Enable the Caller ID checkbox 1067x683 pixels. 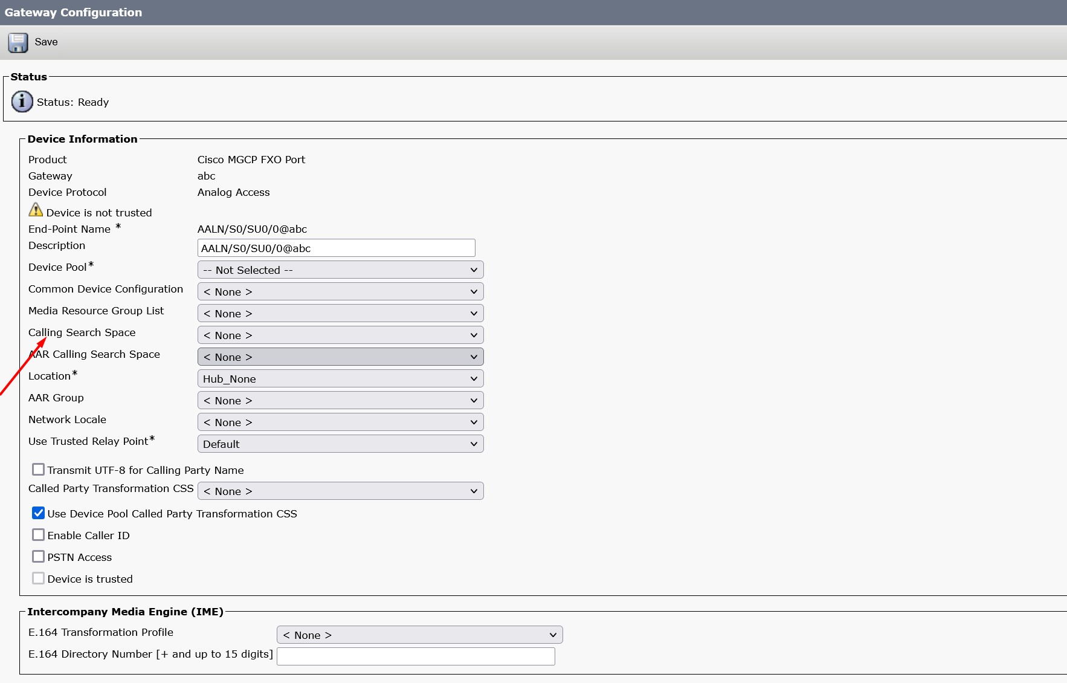pyautogui.click(x=39, y=534)
